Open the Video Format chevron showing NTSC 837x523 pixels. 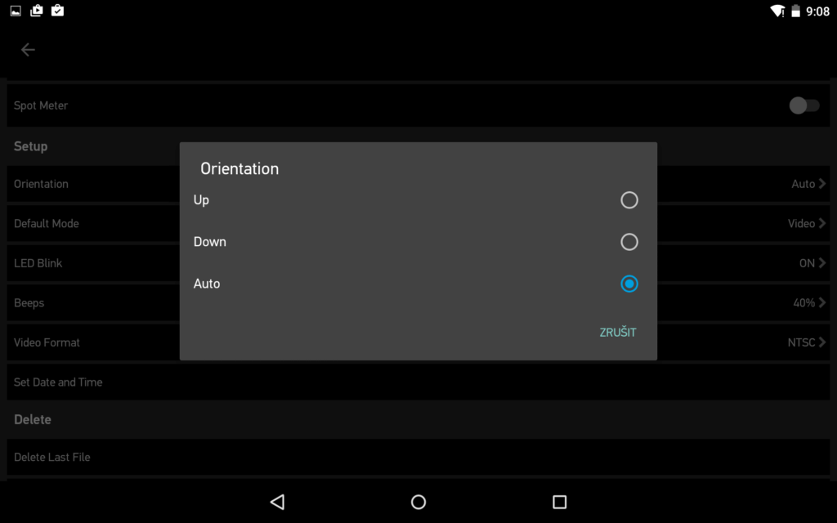(822, 342)
